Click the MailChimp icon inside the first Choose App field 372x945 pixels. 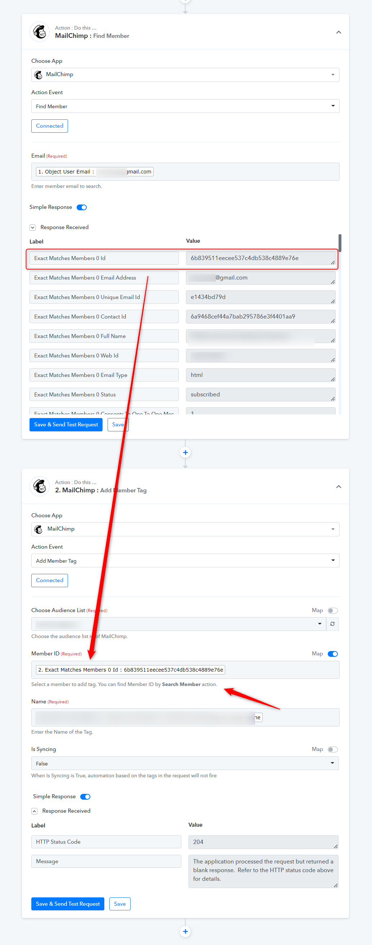38,75
